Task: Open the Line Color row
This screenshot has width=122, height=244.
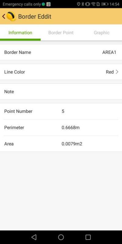Action: pyautogui.click(x=61, y=72)
